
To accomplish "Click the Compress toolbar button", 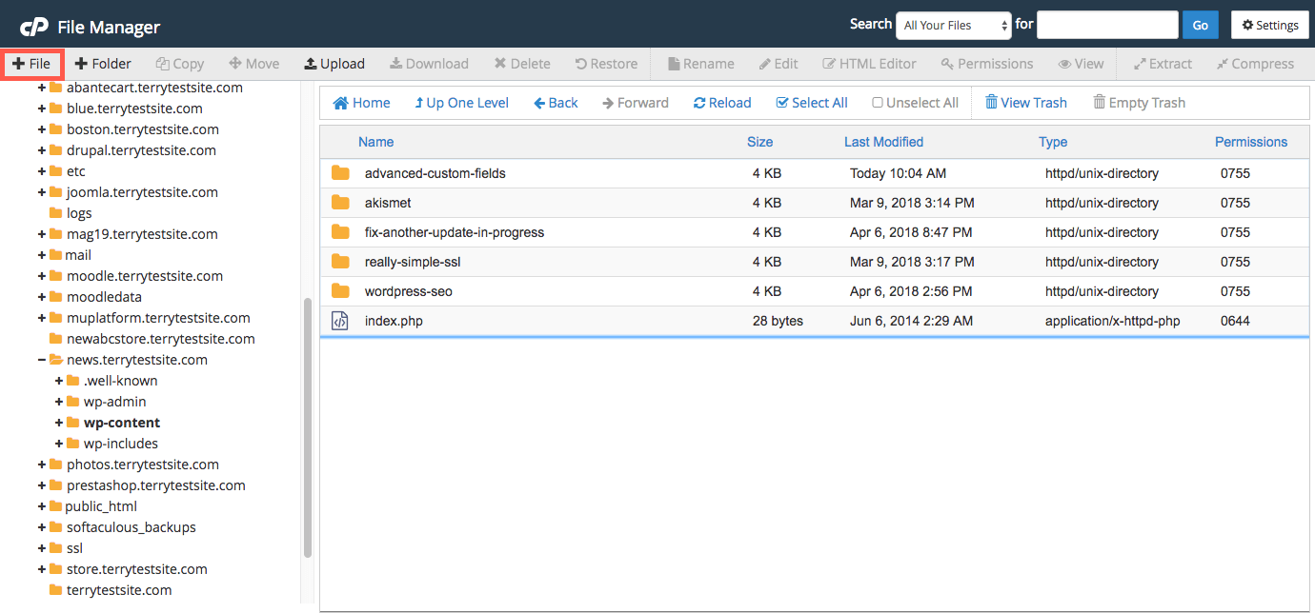I will point(1255,64).
